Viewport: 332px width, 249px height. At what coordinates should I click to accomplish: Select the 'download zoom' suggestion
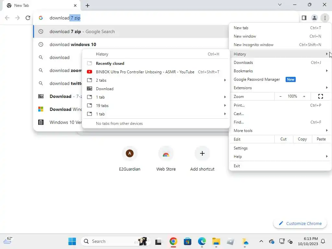tap(58, 70)
